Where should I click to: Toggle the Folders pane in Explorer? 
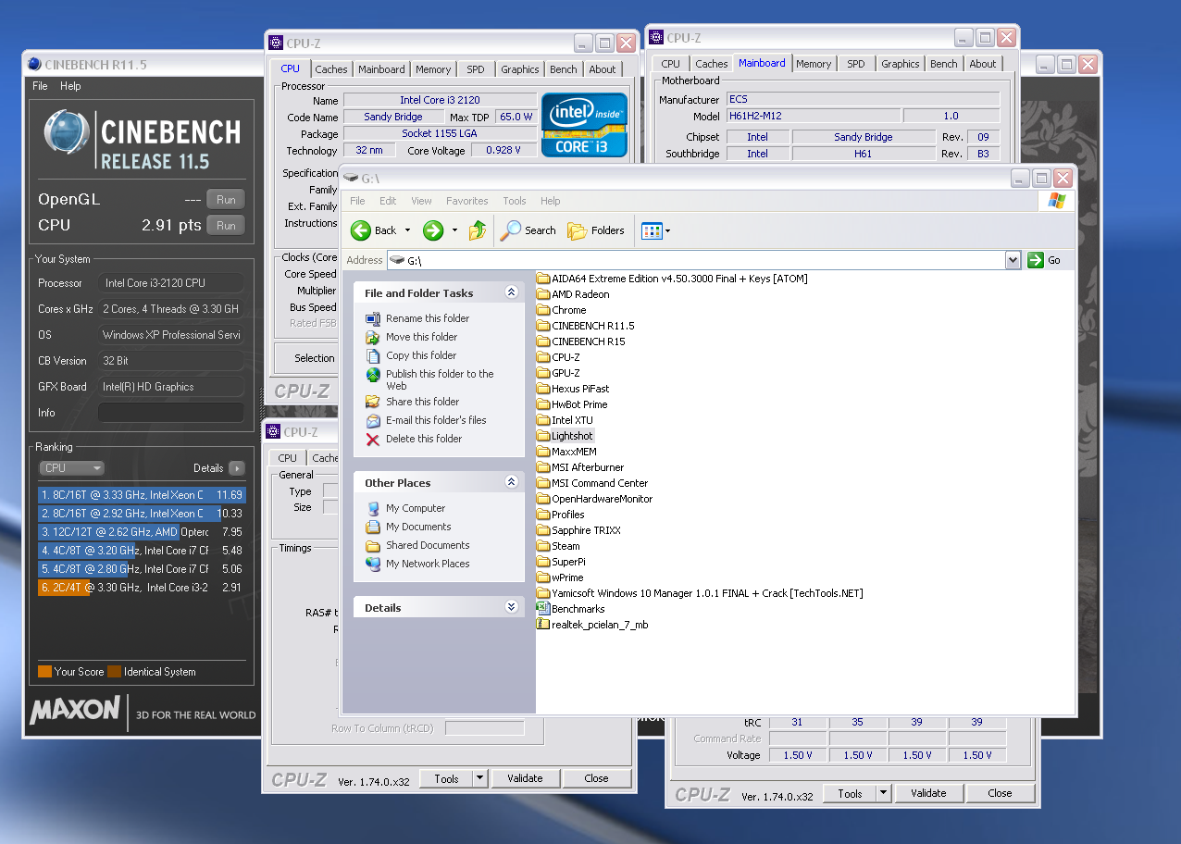(x=596, y=230)
